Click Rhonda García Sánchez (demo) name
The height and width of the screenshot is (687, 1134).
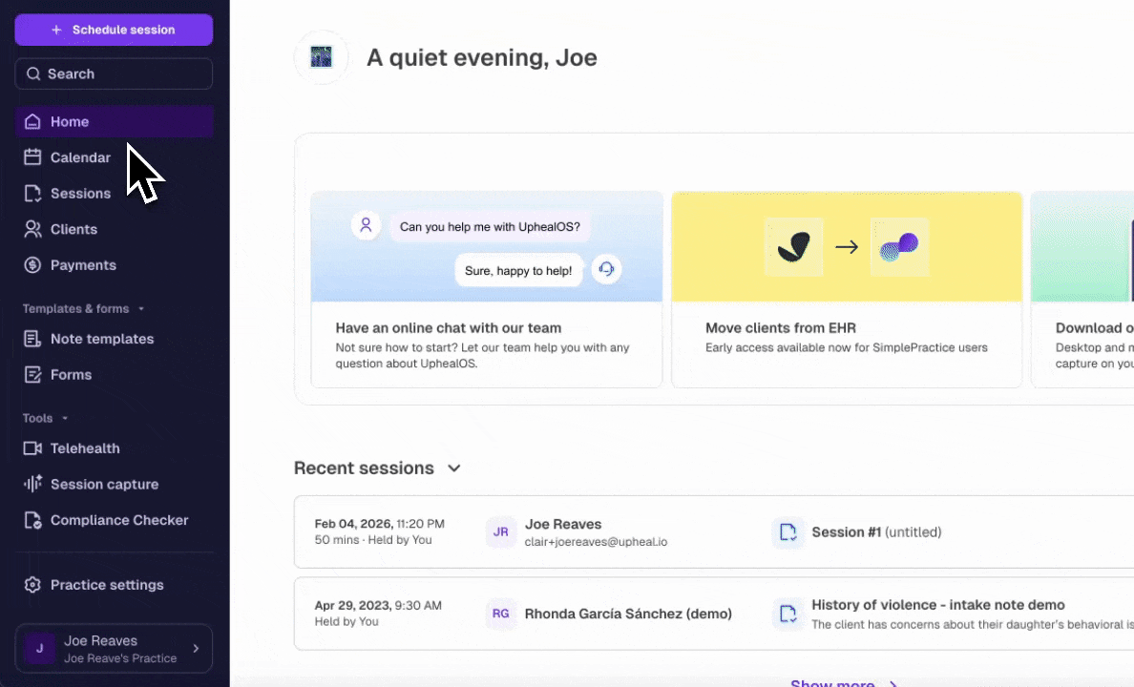(628, 614)
